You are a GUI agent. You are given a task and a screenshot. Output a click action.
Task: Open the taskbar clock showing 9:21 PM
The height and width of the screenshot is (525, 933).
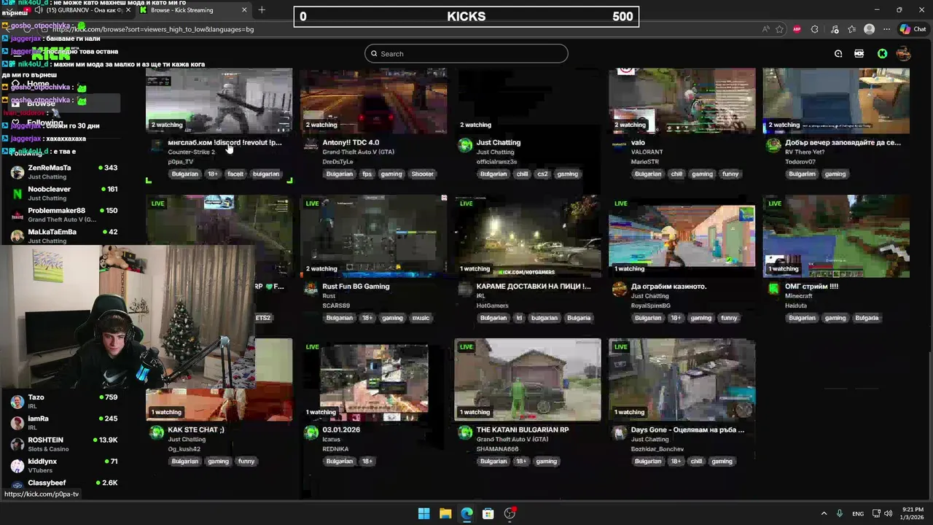click(x=912, y=513)
